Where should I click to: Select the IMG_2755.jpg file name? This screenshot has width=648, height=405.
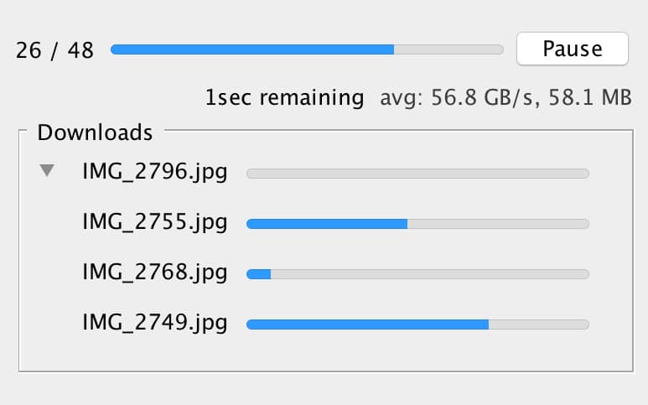tap(154, 223)
